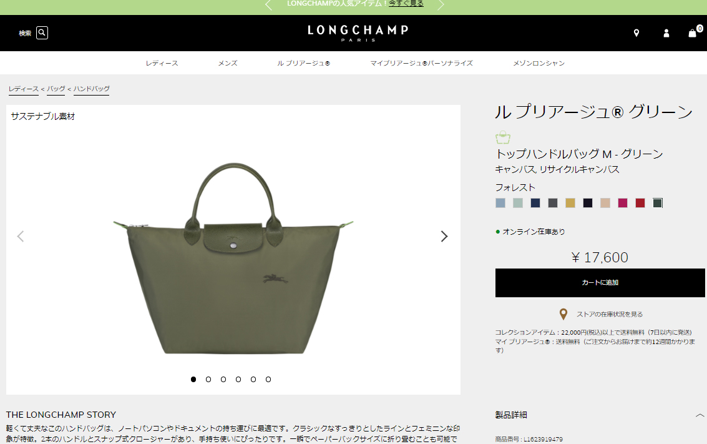Select the second image carousel dot

[x=208, y=380]
